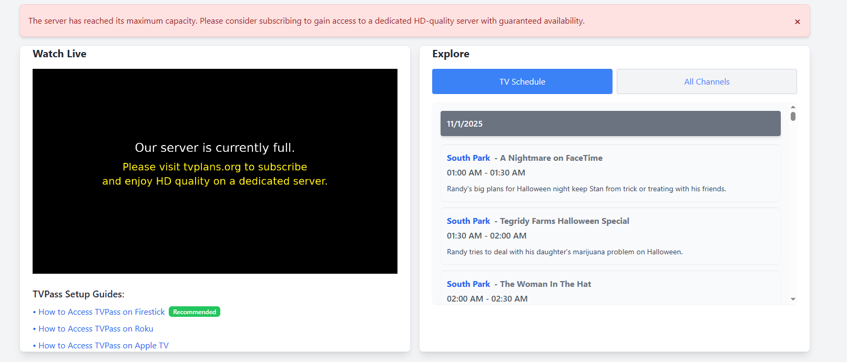Click South Park link for Tegridy Farms Halloween Special
The width and height of the screenshot is (847, 362).
click(x=468, y=221)
